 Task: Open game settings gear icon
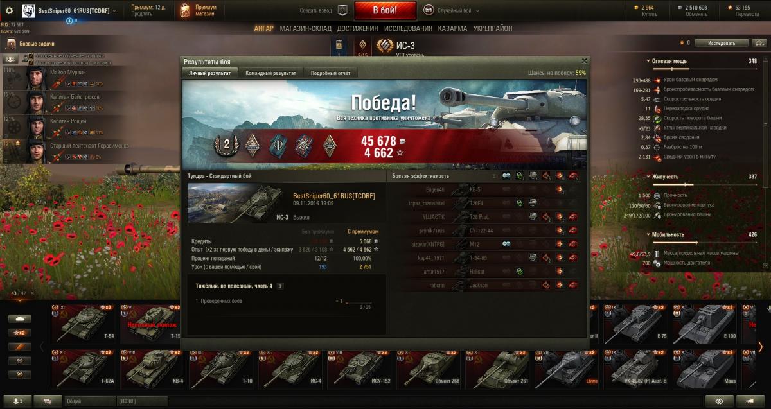pos(9,10)
